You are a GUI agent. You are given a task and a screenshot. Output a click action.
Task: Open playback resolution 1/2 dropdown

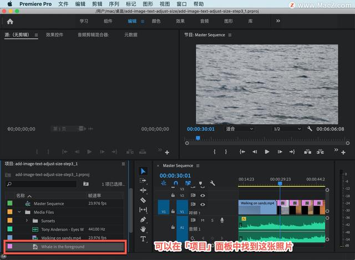287,129
